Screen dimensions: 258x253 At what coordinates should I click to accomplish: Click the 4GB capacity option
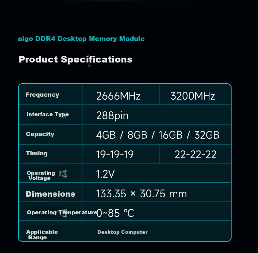coord(106,135)
